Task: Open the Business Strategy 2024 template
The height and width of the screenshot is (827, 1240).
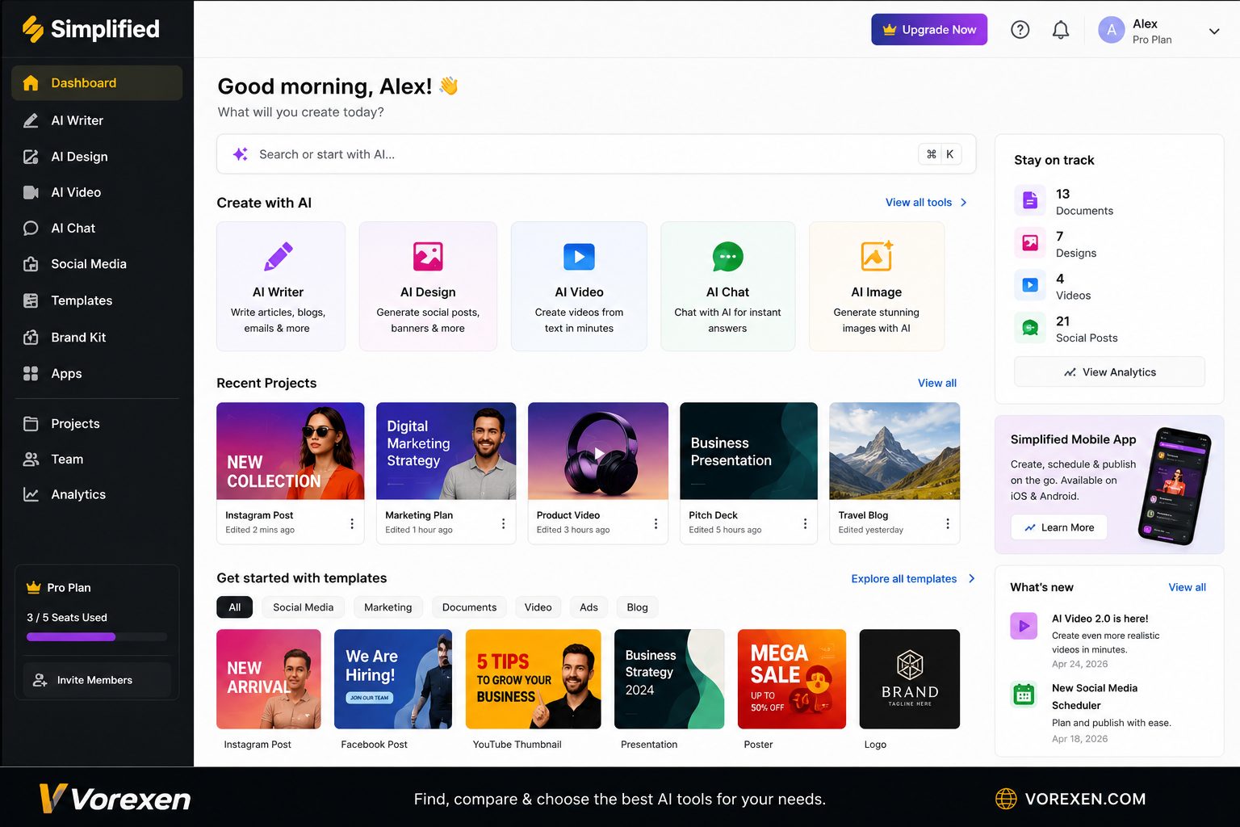Action: click(669, 679)
